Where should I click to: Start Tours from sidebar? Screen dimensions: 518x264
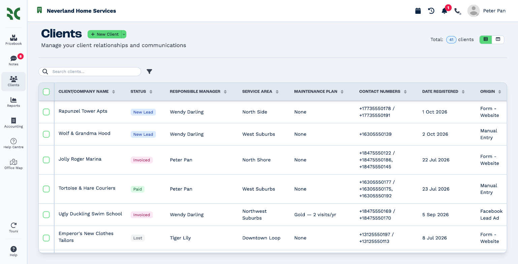13,228
